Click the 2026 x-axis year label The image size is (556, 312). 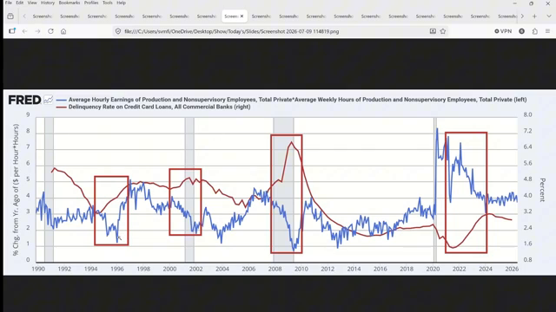512,269
